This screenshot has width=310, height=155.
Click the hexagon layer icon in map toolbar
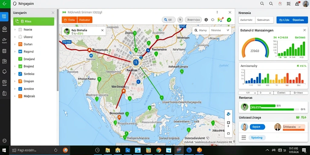tap(206, 20)
